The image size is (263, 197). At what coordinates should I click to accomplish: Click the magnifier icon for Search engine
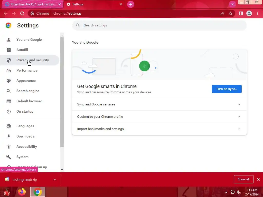pyautogui.click(x=8, y=91)
